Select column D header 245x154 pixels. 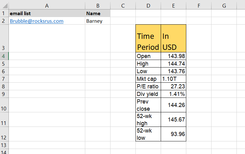148,6
